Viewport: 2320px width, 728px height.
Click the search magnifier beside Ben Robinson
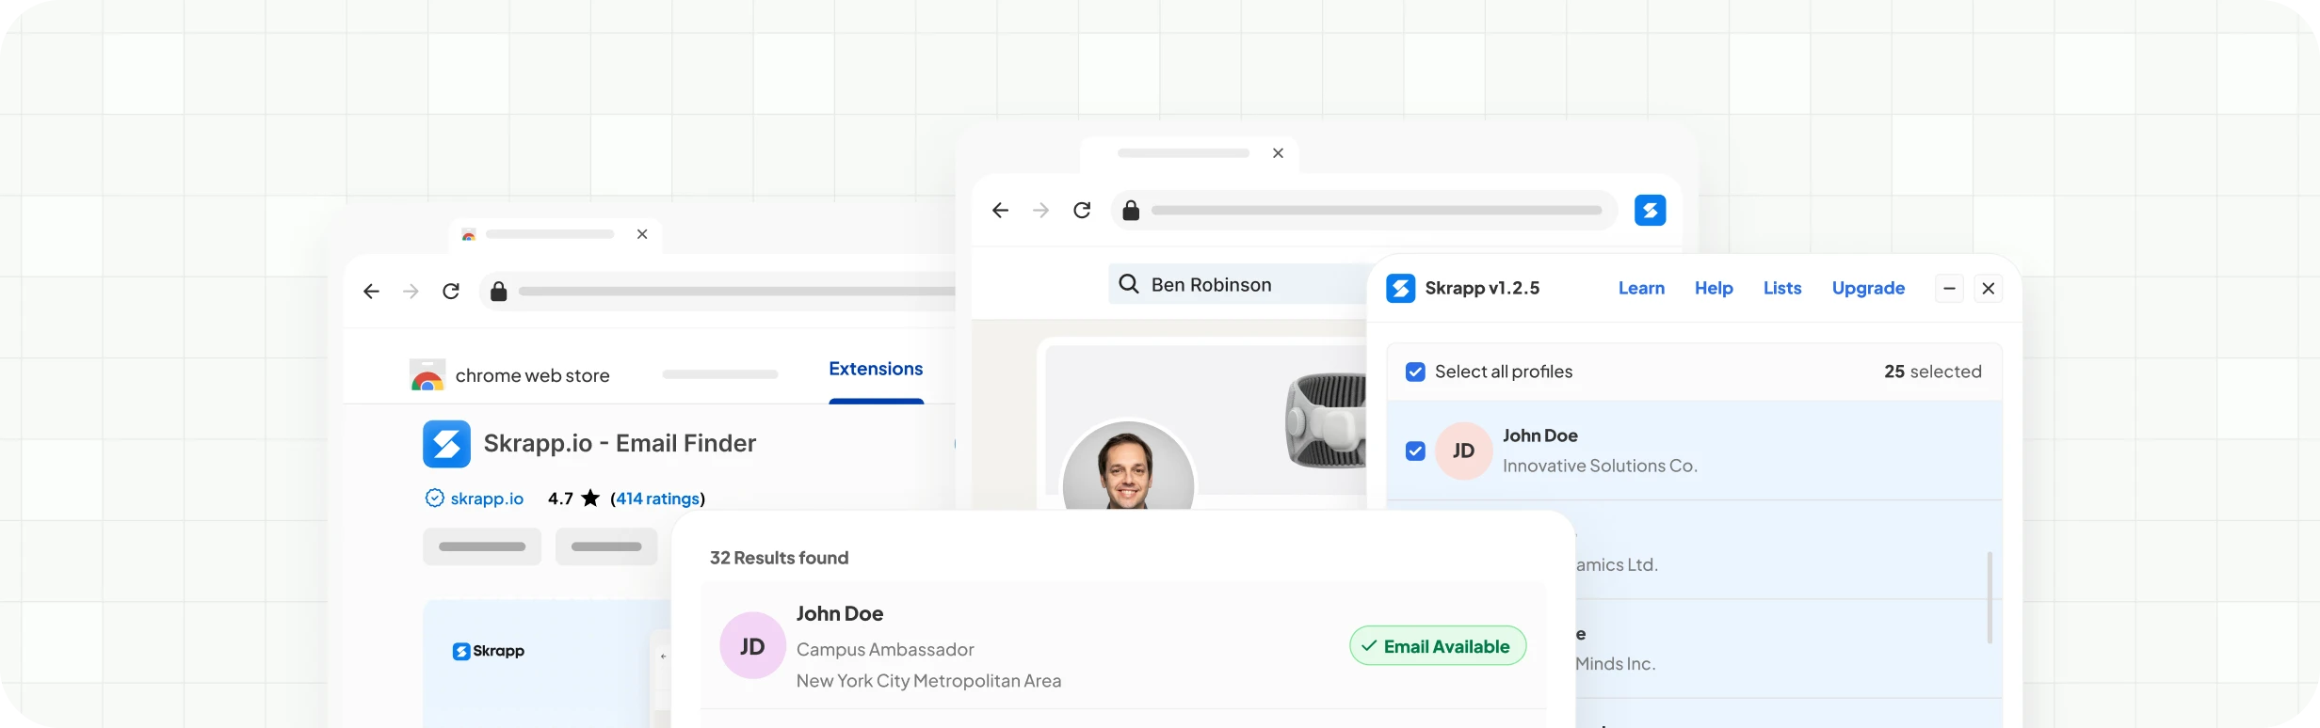[1128, 284]
